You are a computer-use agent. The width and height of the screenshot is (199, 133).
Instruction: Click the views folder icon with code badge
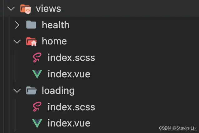click(26, 9)
